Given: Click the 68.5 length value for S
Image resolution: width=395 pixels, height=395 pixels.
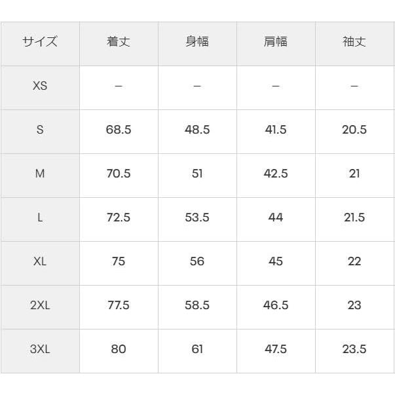Looking at the screenshot, I should (x=119, y=132).
